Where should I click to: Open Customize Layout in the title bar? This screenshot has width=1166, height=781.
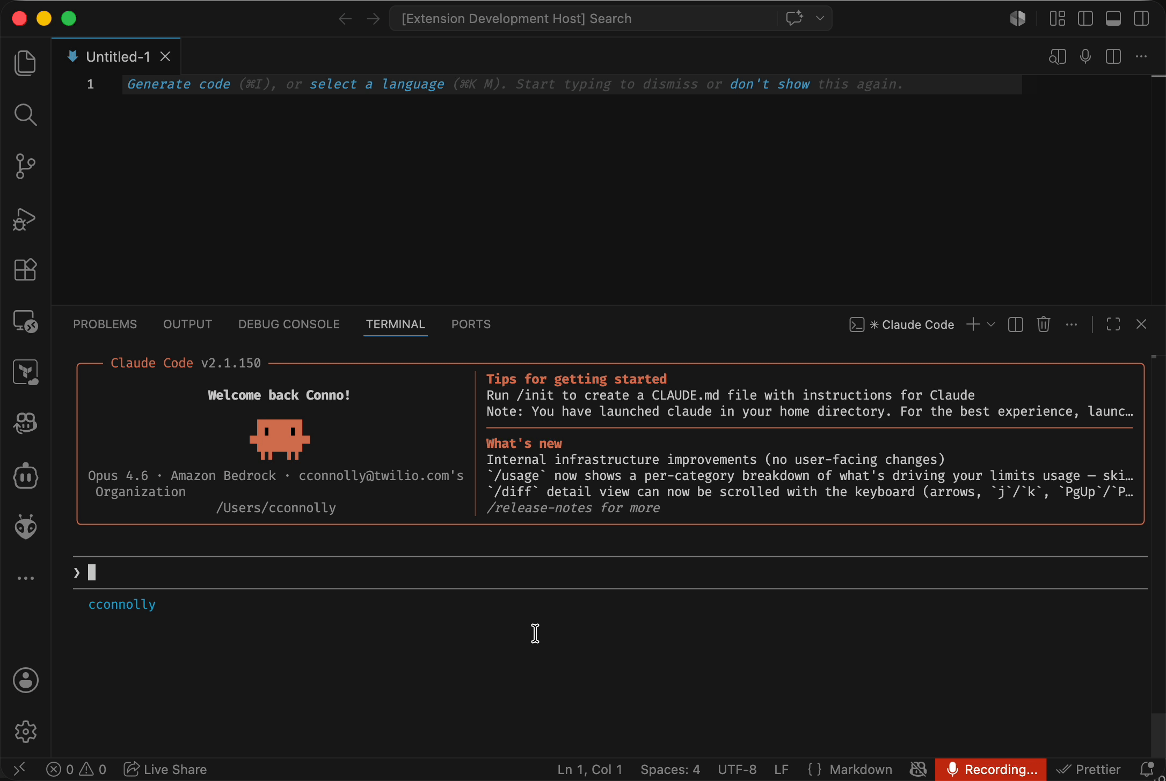tap(1058, 18)
